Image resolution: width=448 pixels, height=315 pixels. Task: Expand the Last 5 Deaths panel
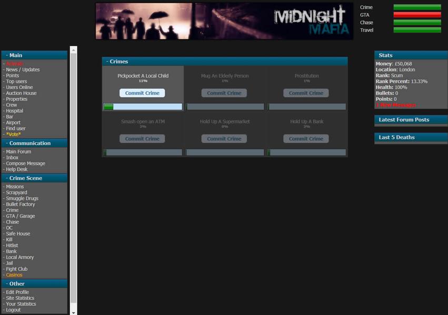[x=410, y=138]
